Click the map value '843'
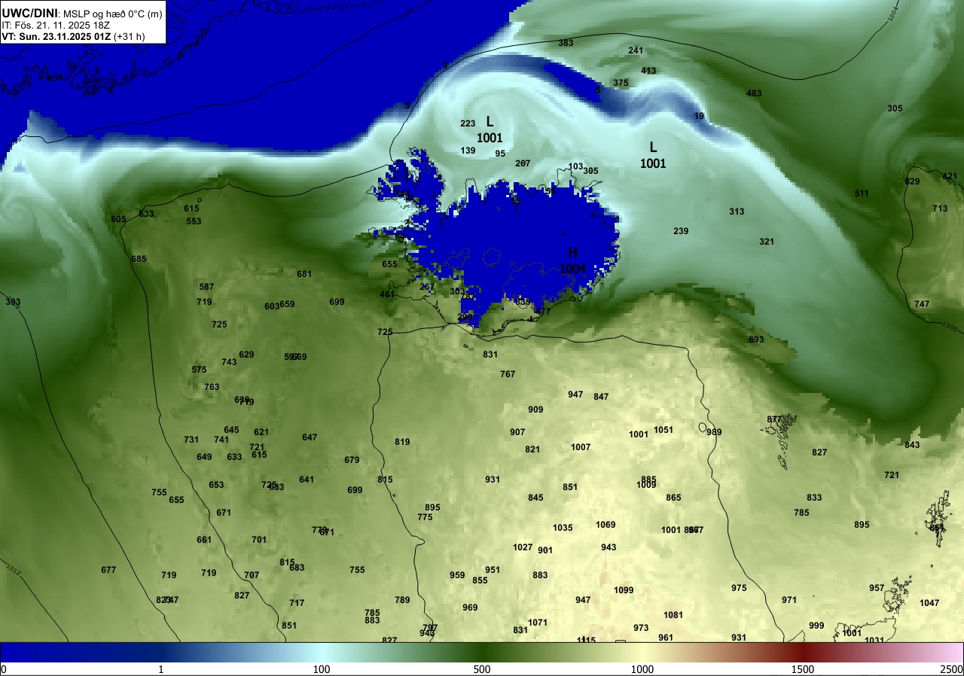The image size is (964, 676). [x=912, y=445]
